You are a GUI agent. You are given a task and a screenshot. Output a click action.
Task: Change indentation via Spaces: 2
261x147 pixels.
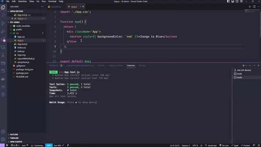tap(186, 145)
